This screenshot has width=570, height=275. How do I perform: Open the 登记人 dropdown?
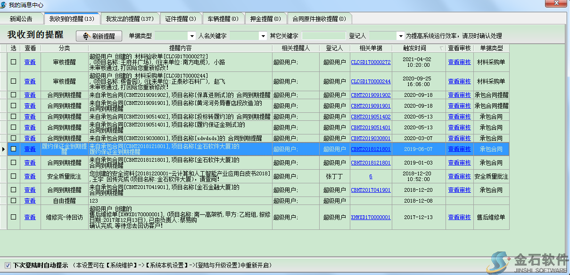click(x=400, y=36)
